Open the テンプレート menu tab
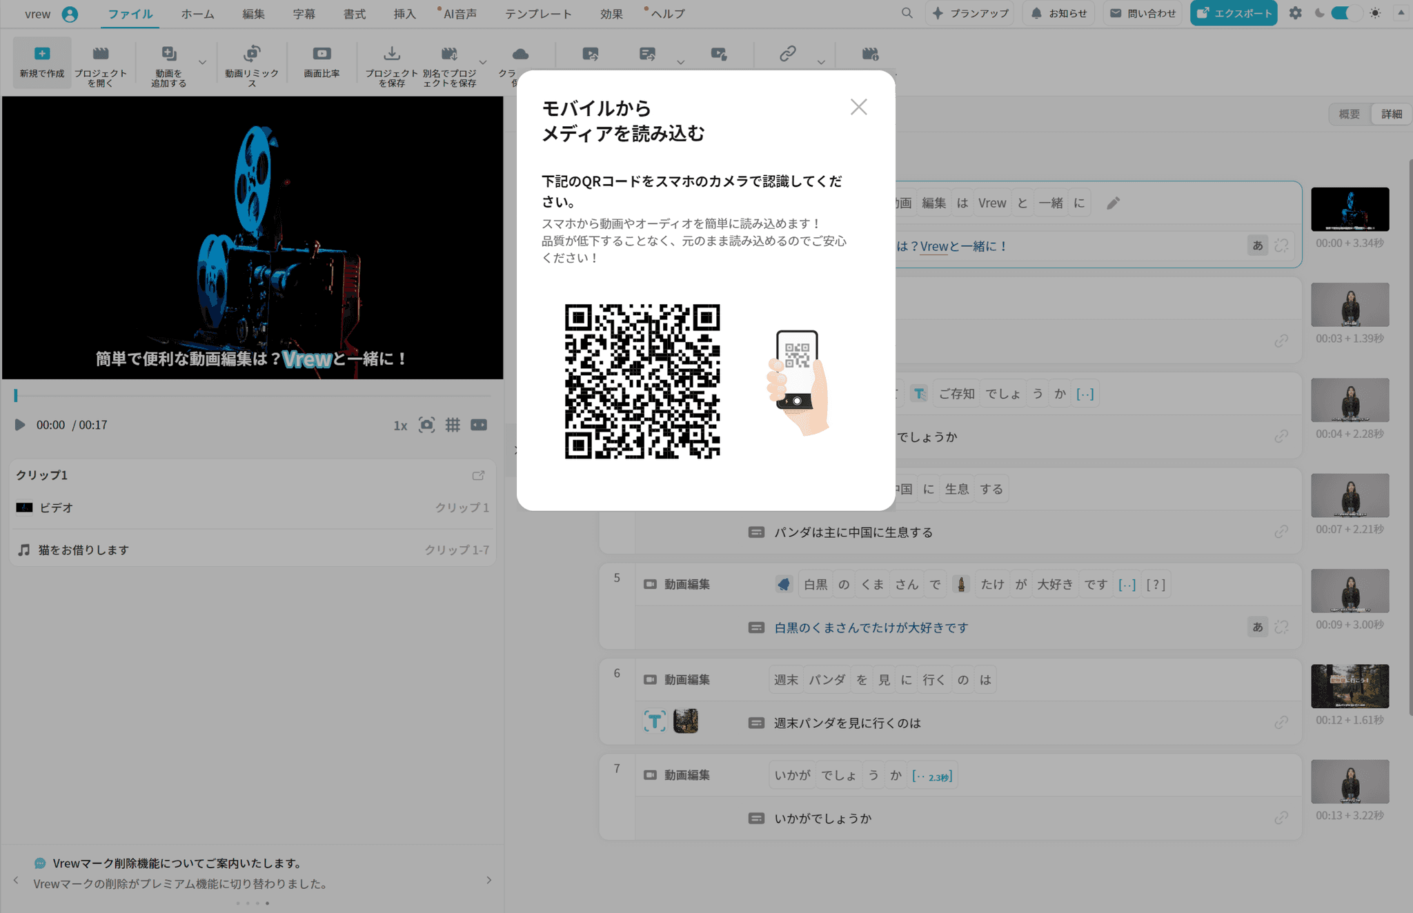This screenshot has height=913, width=1413. click(538, 14)
